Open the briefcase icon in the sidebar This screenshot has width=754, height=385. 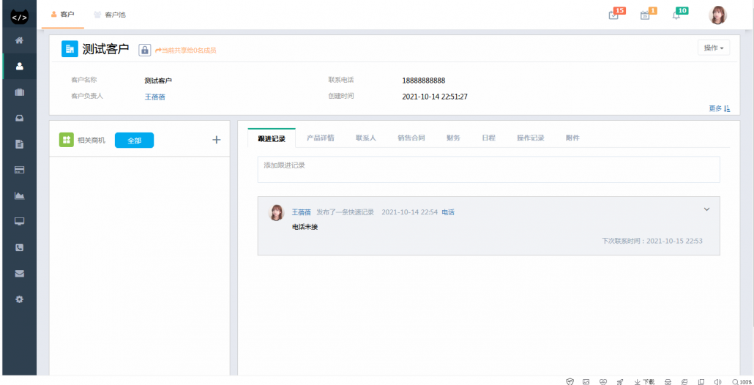[19, 92]
